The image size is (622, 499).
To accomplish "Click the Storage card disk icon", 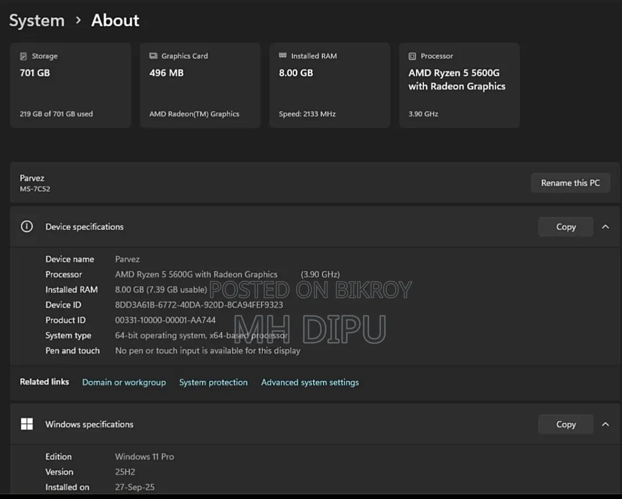I will click(24, 56).
